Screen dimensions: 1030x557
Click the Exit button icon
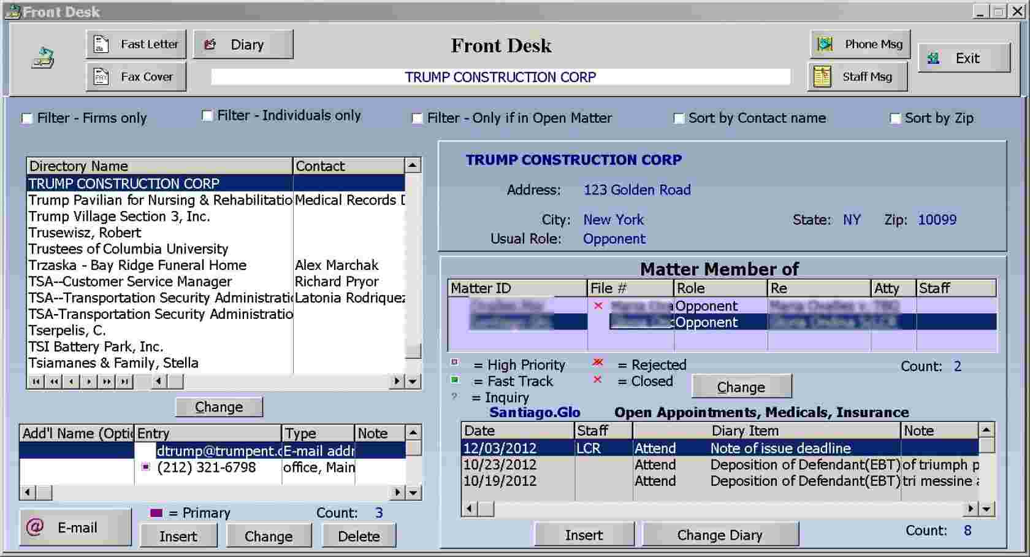point(933,58)
